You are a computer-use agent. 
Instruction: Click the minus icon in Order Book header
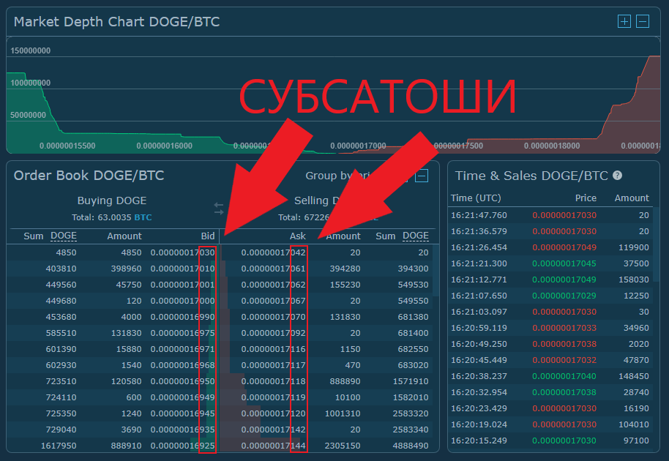(x=422, y=176)
